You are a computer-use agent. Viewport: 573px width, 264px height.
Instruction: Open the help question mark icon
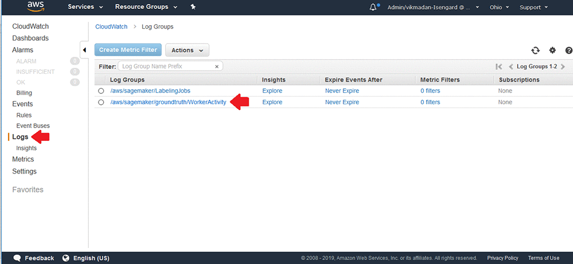(568, 50)
